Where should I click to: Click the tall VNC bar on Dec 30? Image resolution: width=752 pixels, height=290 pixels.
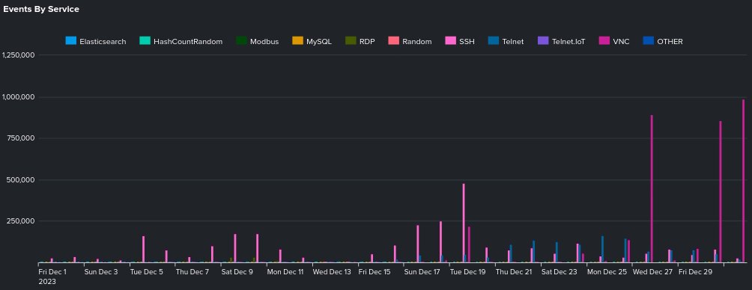point(721,191)
